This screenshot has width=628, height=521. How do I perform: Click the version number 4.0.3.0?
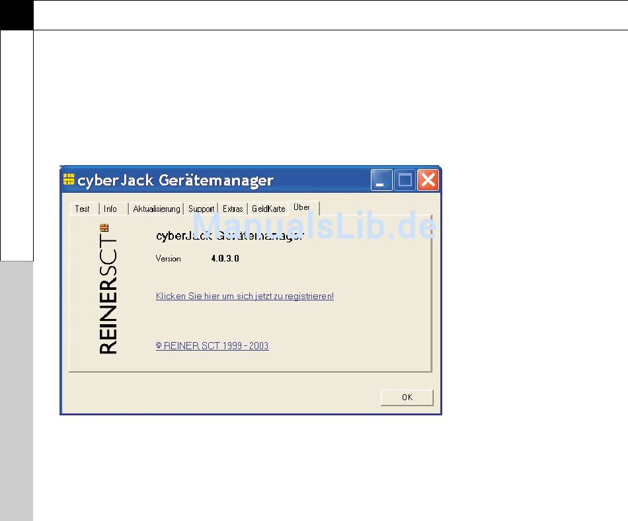click(225, 258)
